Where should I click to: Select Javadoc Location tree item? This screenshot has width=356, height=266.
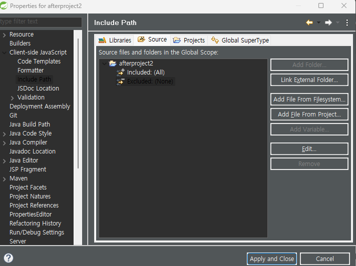click(33, 151)
